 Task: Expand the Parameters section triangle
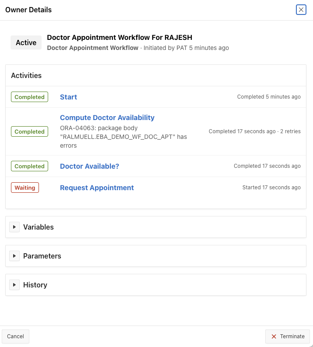14,256
